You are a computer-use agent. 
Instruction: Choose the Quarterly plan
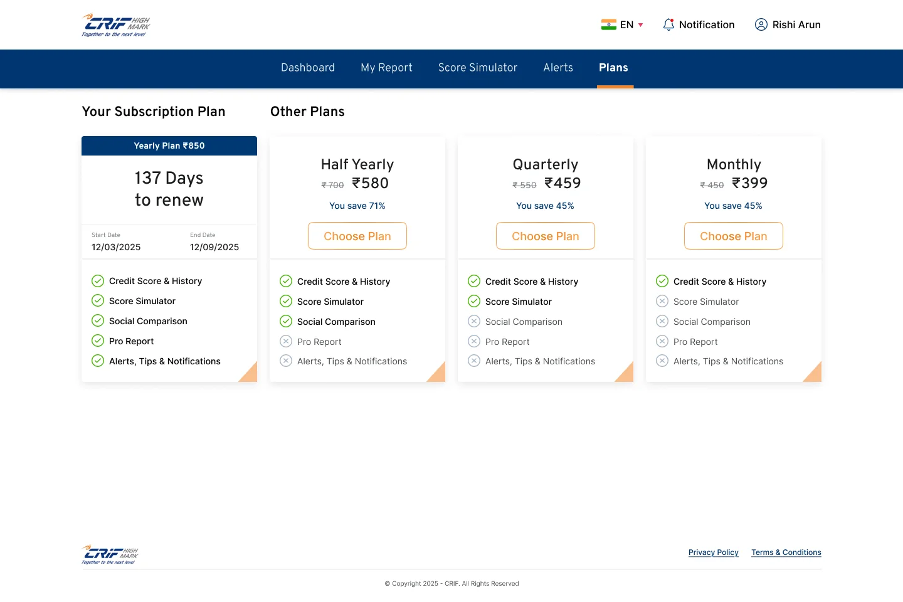pyautogui.click(x=546, y=236)
